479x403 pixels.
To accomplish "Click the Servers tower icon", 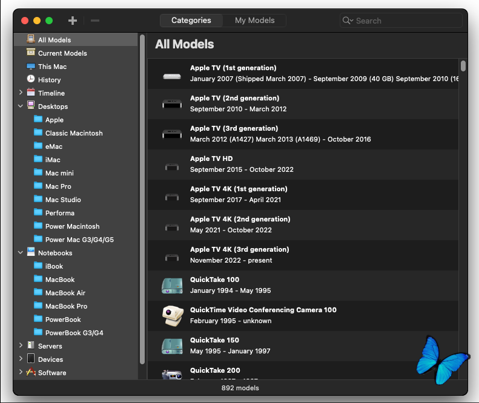I will click(31, 345).
